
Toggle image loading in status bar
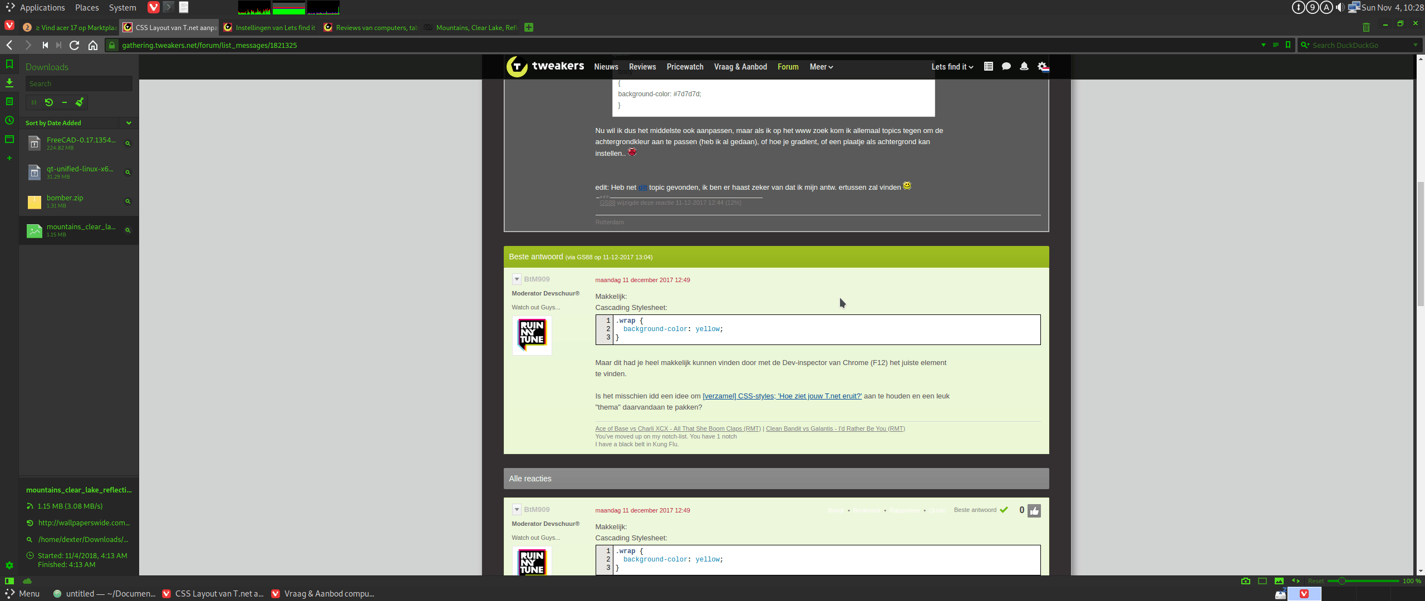pos(1279,581)
